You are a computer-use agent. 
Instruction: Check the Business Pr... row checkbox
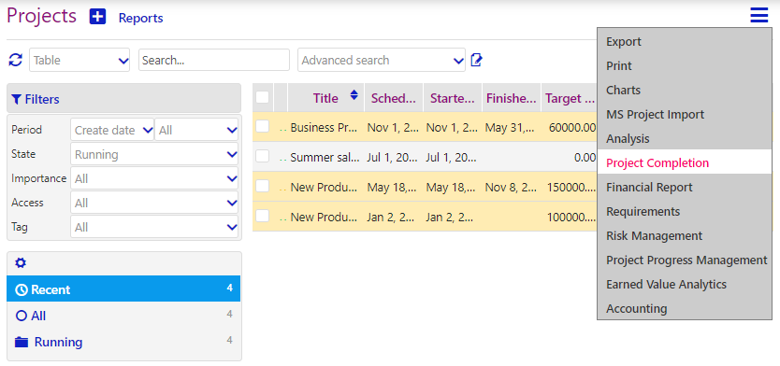(262, 126)
